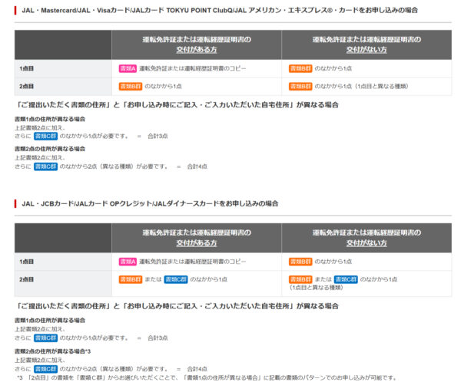The height and width of the screenshot is (392, 461).
Task: Click 書類C群 badge before '合計3点' in JCB section
Action: 45,338
